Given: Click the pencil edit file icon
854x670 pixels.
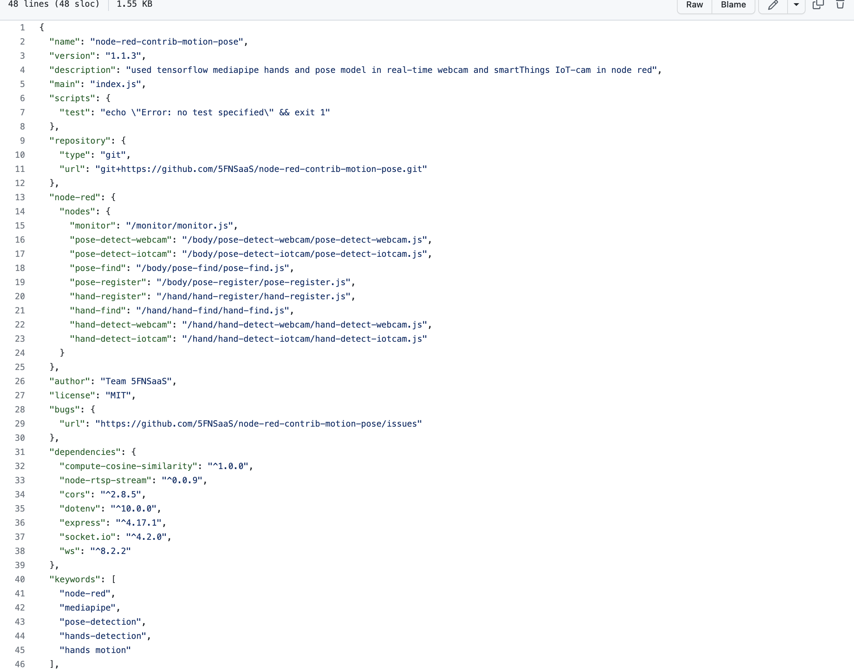Looking at the screenshot, I should click(x=773, y=5).
